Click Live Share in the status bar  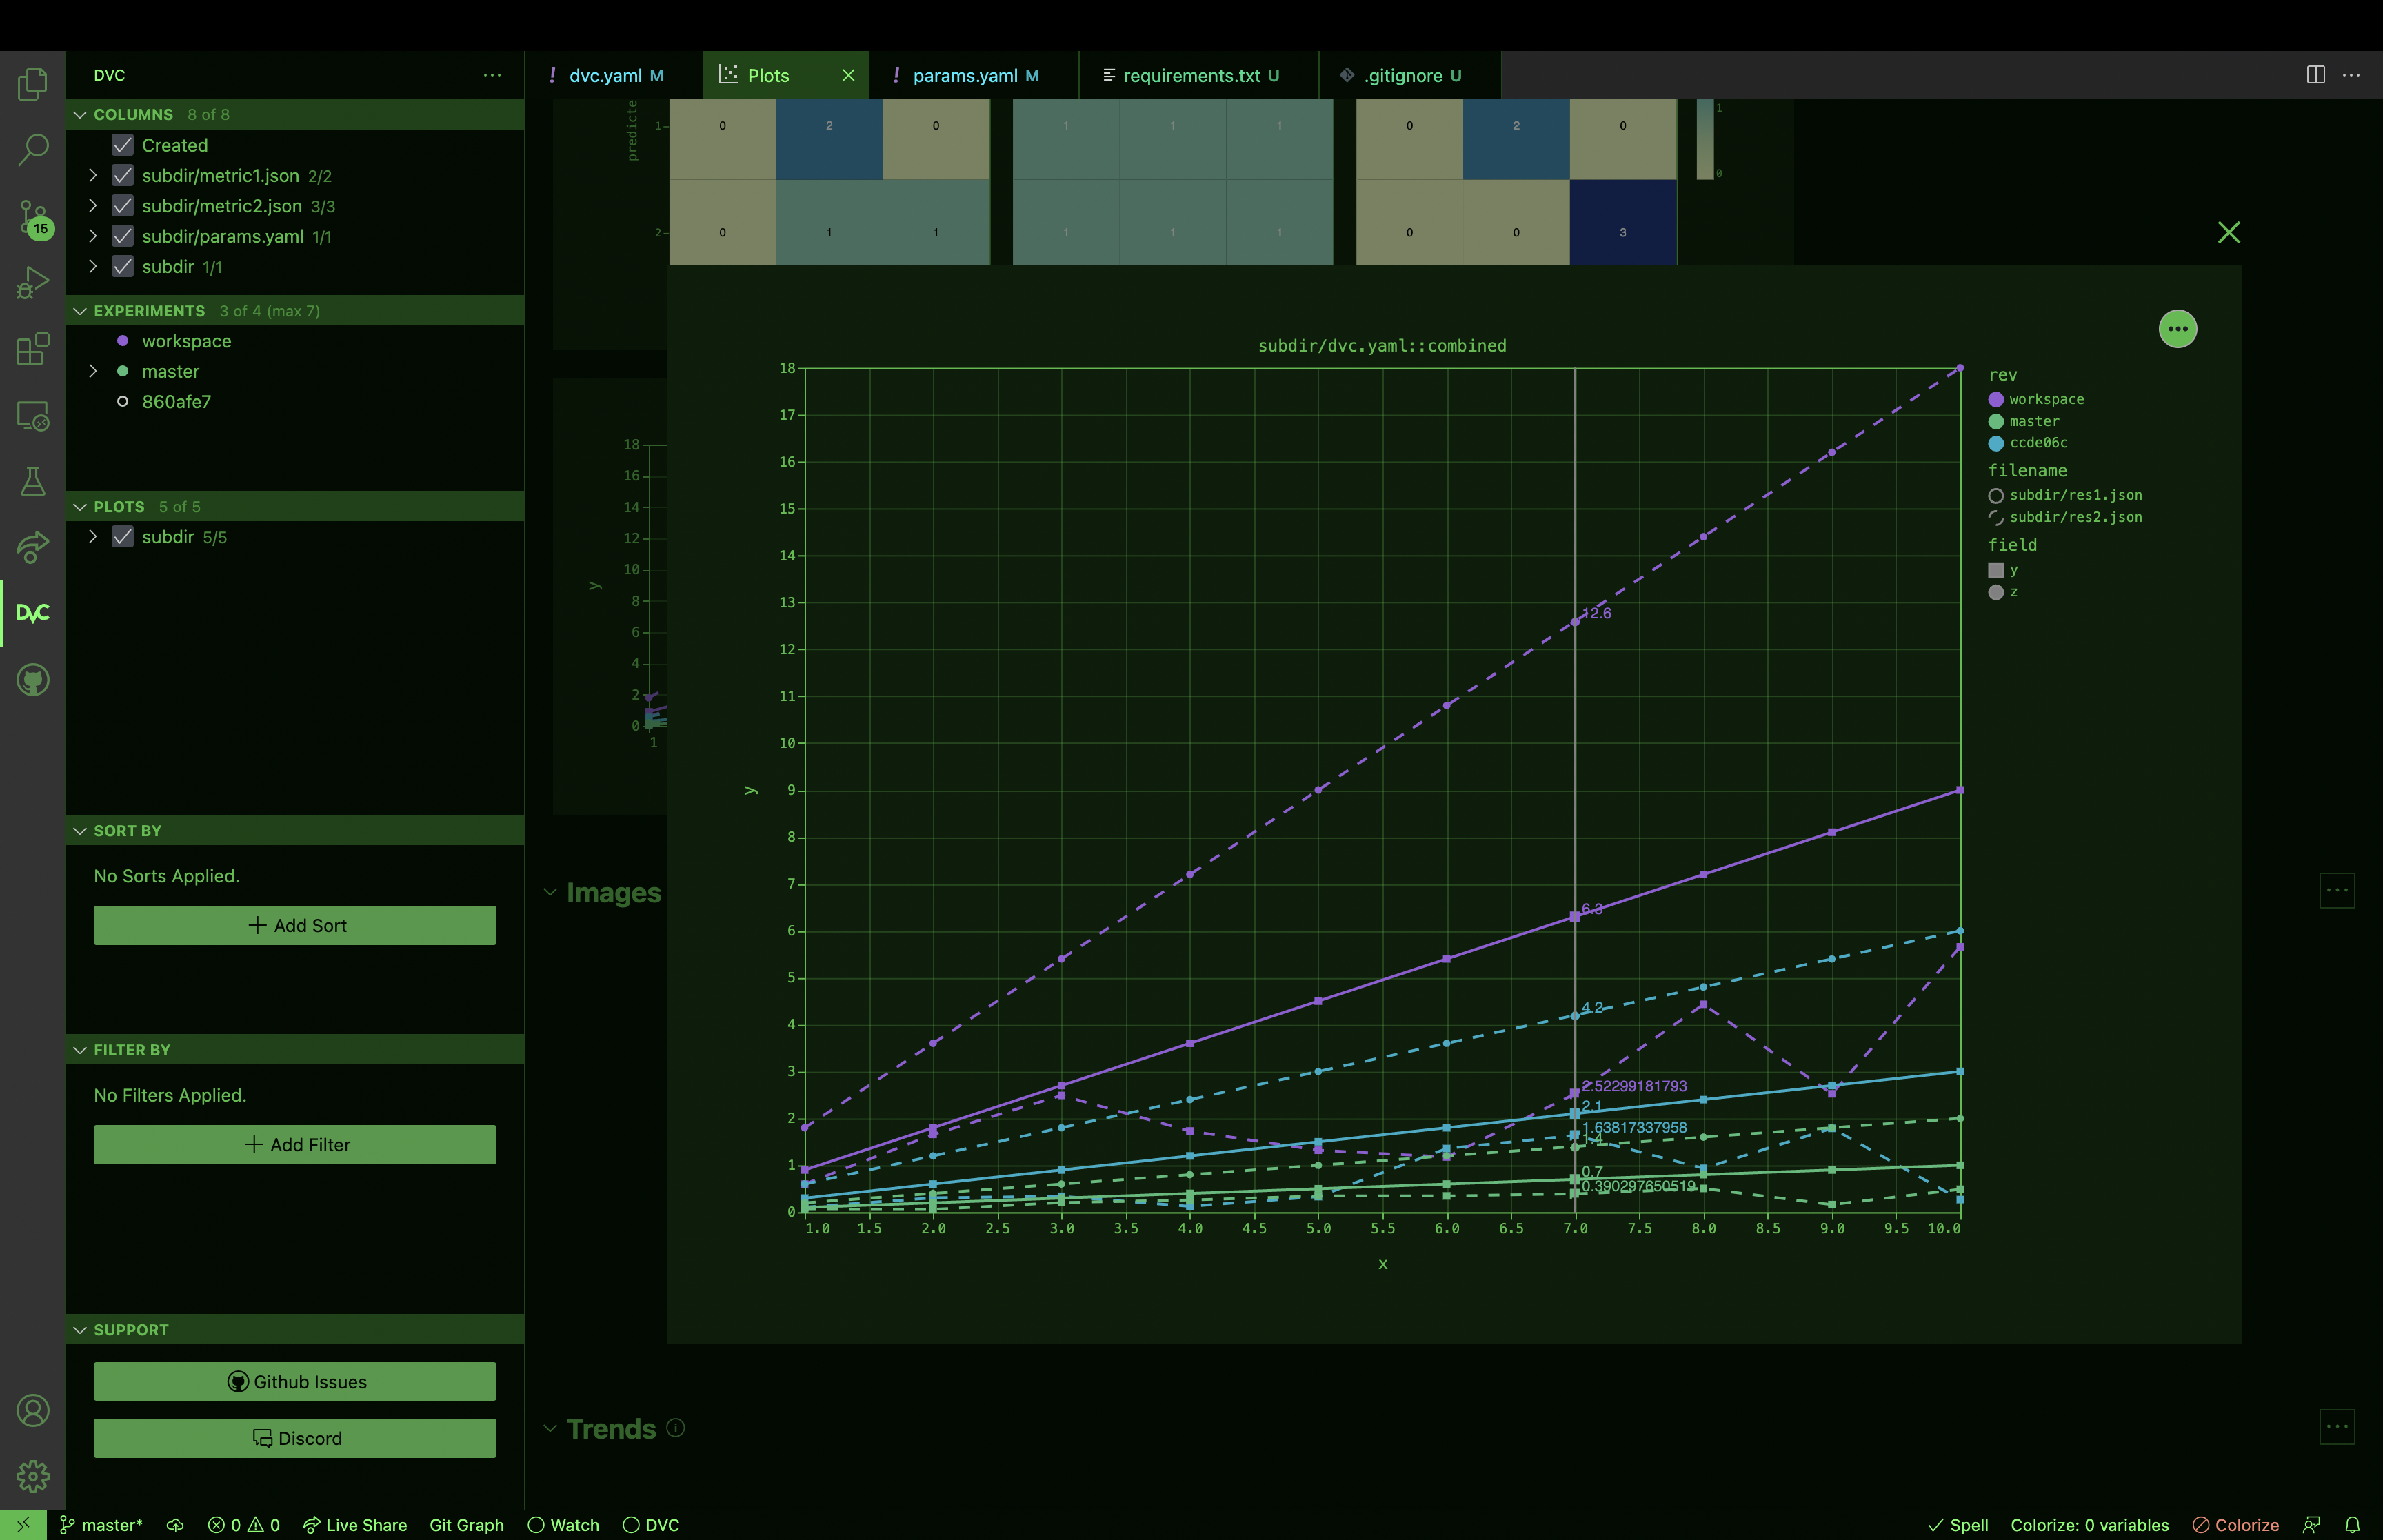click(355, 1525)
